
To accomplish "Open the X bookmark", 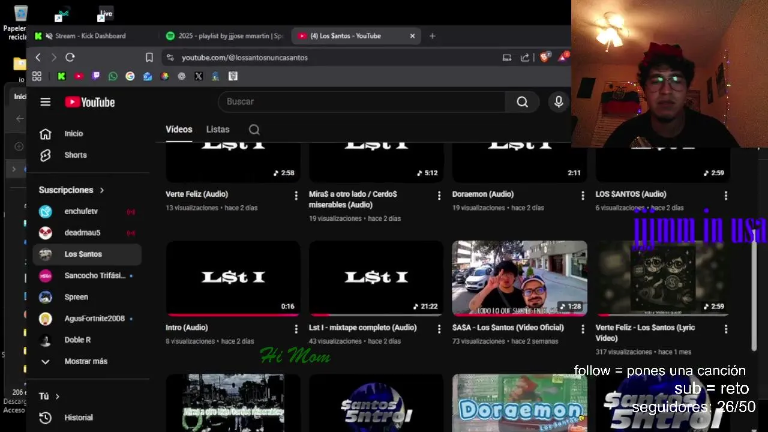I will pyautogui.click(x=199, y=76).
